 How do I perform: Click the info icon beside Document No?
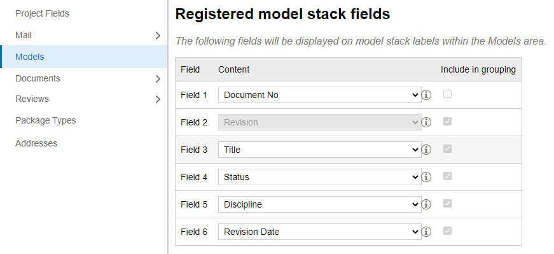coord(426,95)
